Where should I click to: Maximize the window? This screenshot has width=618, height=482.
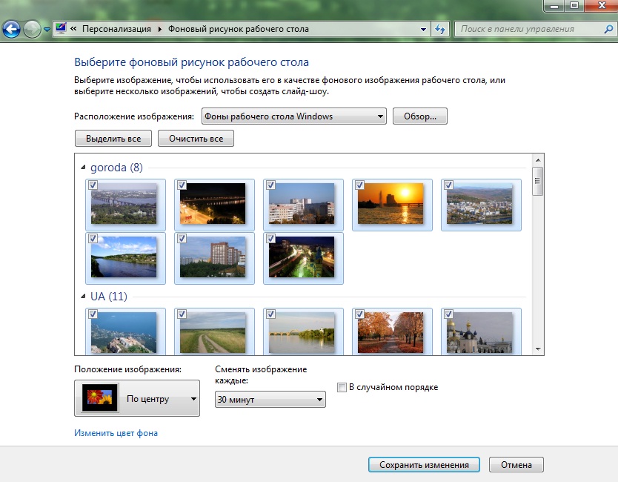pyautogui.click(x=574, y=5)
